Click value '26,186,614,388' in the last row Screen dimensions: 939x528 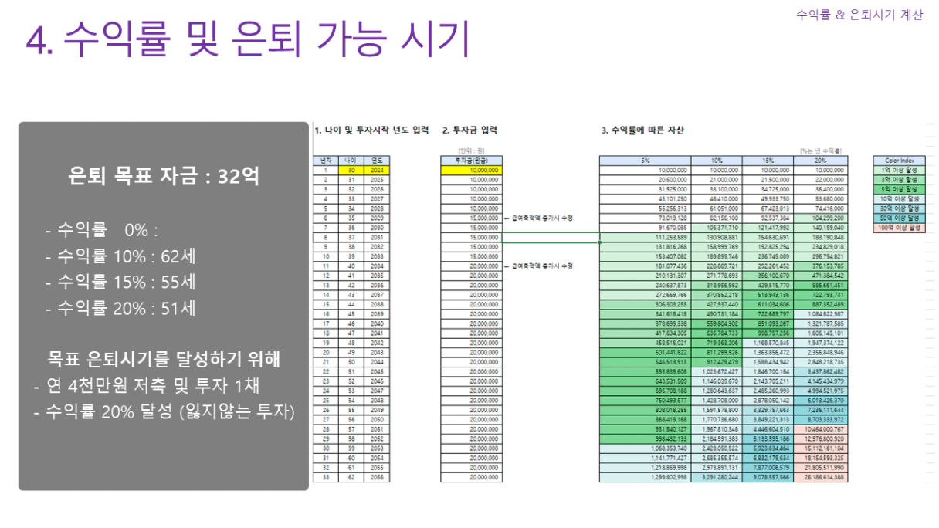coord(820,478)
